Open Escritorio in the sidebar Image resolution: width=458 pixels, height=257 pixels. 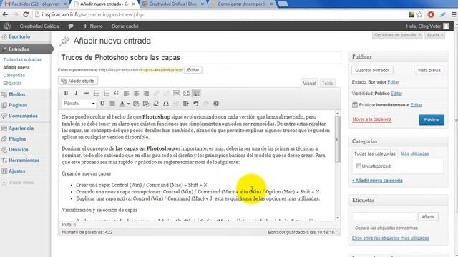[19, 36]
